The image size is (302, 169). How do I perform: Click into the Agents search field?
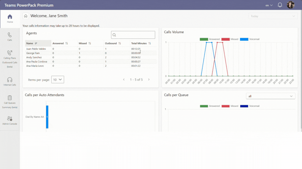coord(133,35)
